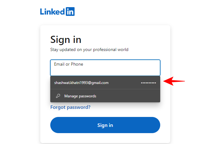The image size is (203, 144).
Task: Click the large "Sign in" heading
Action: tap(66, 39)
